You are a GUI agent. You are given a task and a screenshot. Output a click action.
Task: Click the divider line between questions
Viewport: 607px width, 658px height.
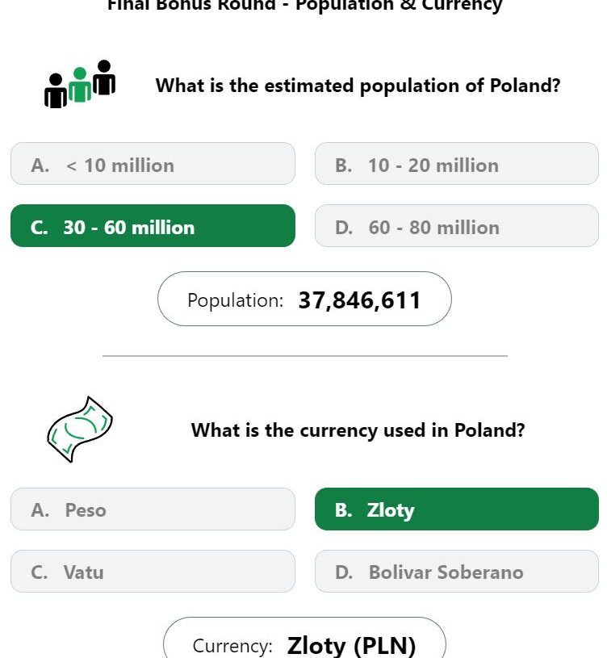tap(305, 356)
